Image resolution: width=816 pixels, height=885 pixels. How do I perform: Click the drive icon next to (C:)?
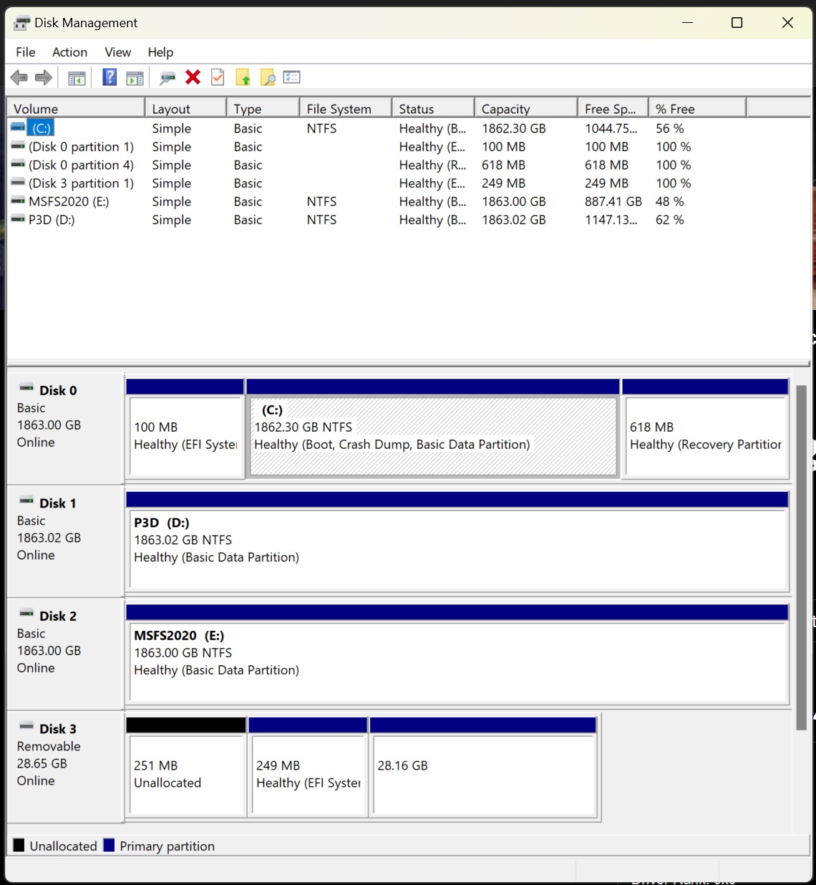click(x=17, y=127)
